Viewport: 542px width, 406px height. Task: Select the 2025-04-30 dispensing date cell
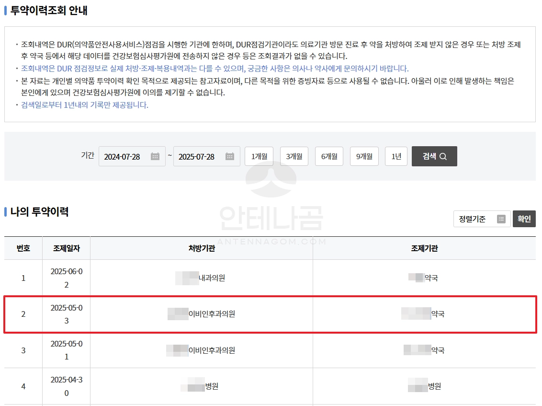(67, 386)
